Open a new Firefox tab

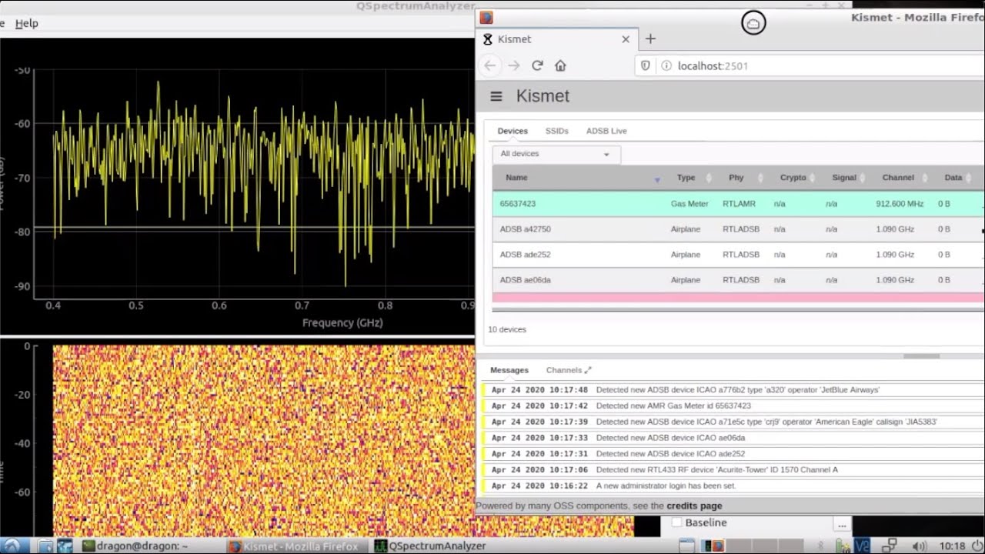click(x=650, y=38)
